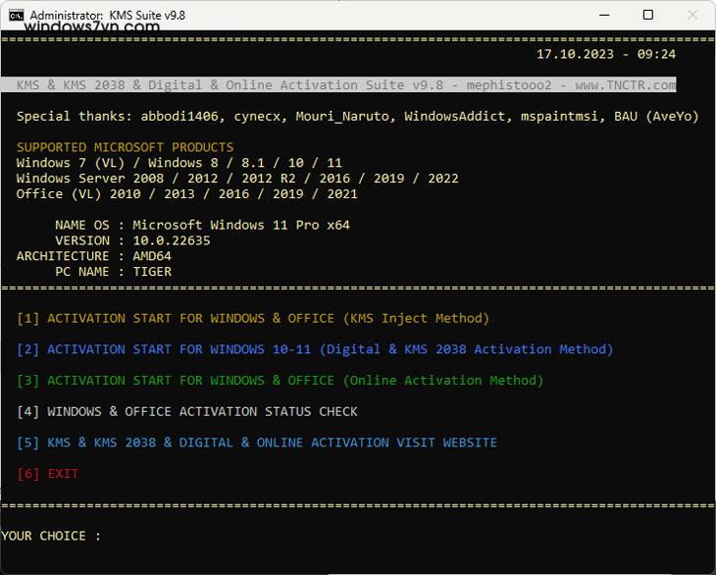The image size is (716, 575).
Task: Click the VERSION 10.0.22635 line
Action: coord(132,240)
